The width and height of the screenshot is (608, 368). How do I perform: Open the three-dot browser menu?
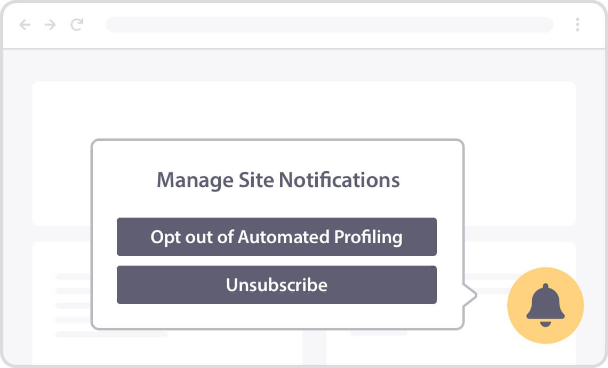[578, 25]
